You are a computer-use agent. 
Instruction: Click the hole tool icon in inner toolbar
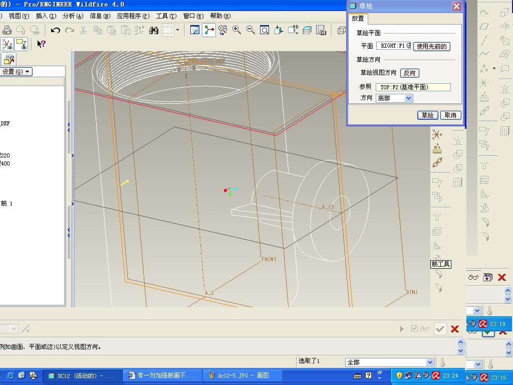click(437, 218)
